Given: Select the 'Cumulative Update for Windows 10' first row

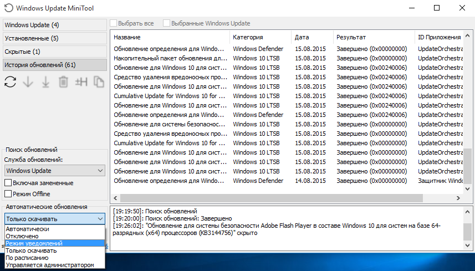Looking at the screenshot, I should pos(170,96).
